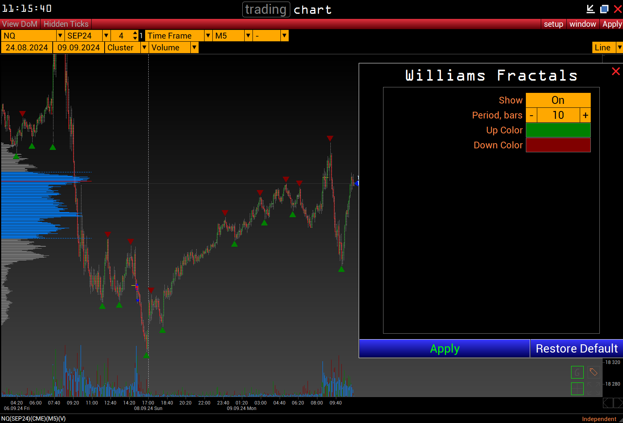Open the window menu
Viewport: 623px width, 423px height.
(582, 24)
